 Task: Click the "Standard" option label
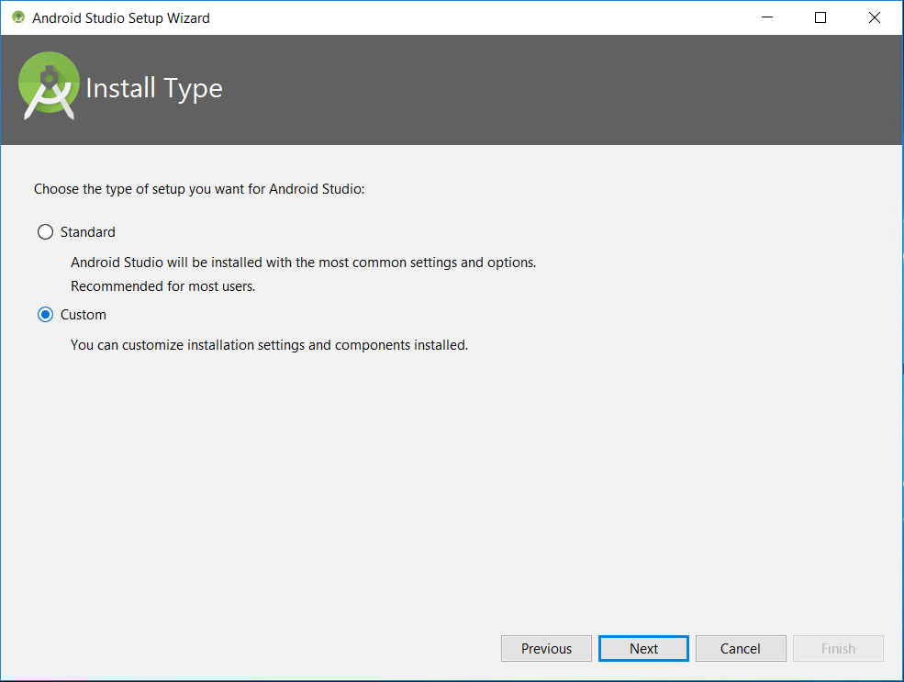pyautogui.click(x=88, y=232)
